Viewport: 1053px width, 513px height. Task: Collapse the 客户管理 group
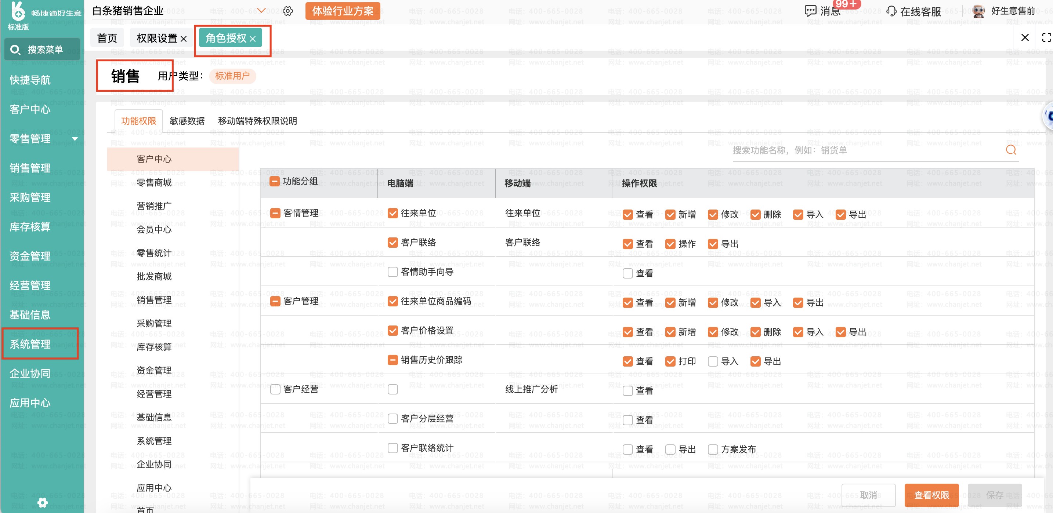tap(275, 301)
